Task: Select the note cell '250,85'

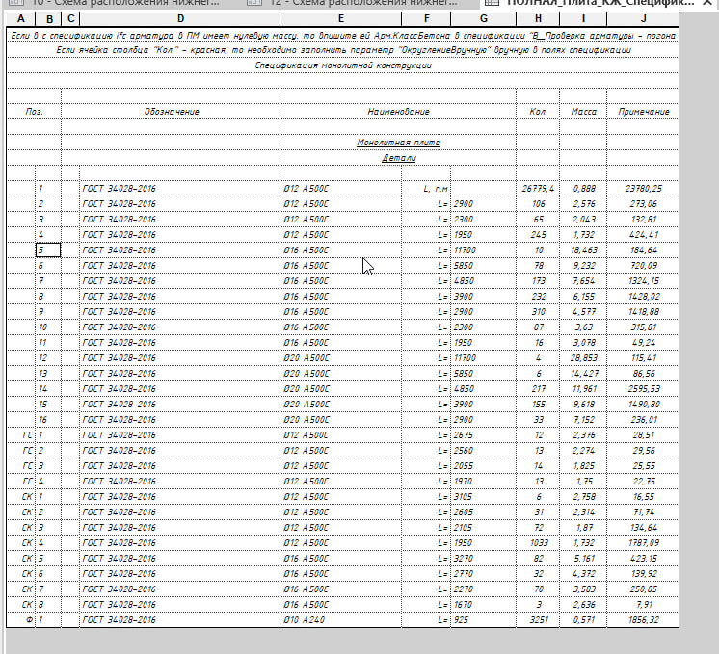Action: (643, 589)
